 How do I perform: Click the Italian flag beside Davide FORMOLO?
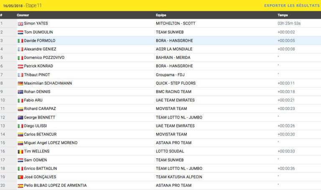click(x=20, y=41)
